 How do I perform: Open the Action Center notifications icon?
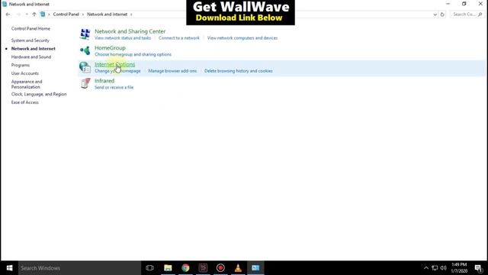coord(479,268)
